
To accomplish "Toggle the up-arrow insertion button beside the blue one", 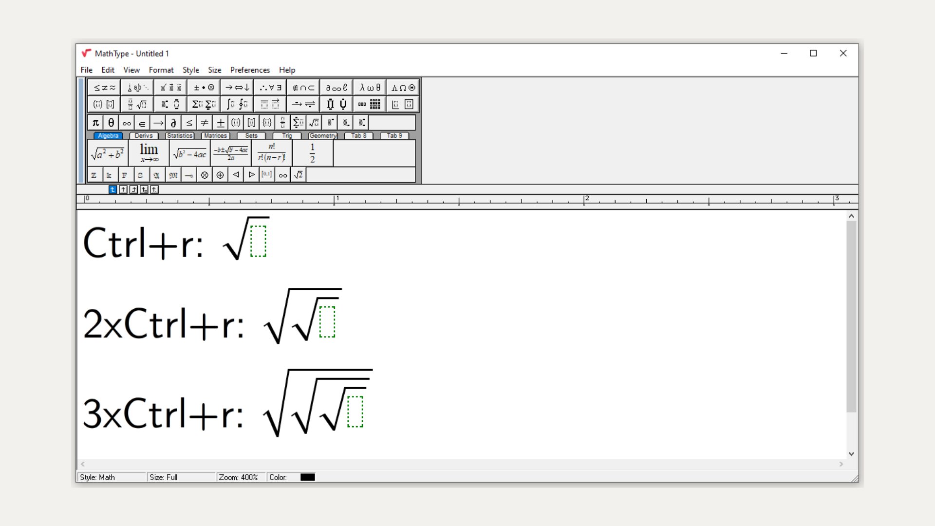I will click(x=123, y=189).
